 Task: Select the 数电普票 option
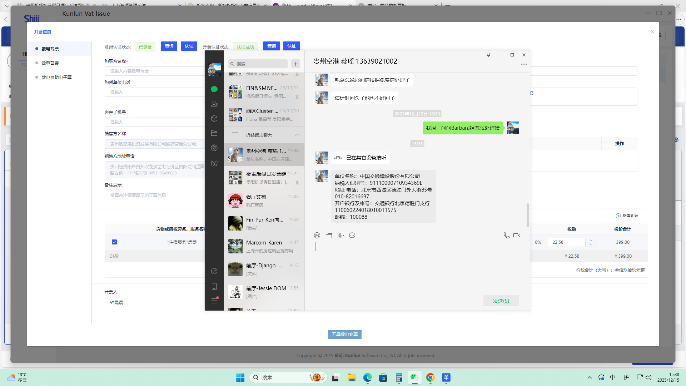click(50, 63)
